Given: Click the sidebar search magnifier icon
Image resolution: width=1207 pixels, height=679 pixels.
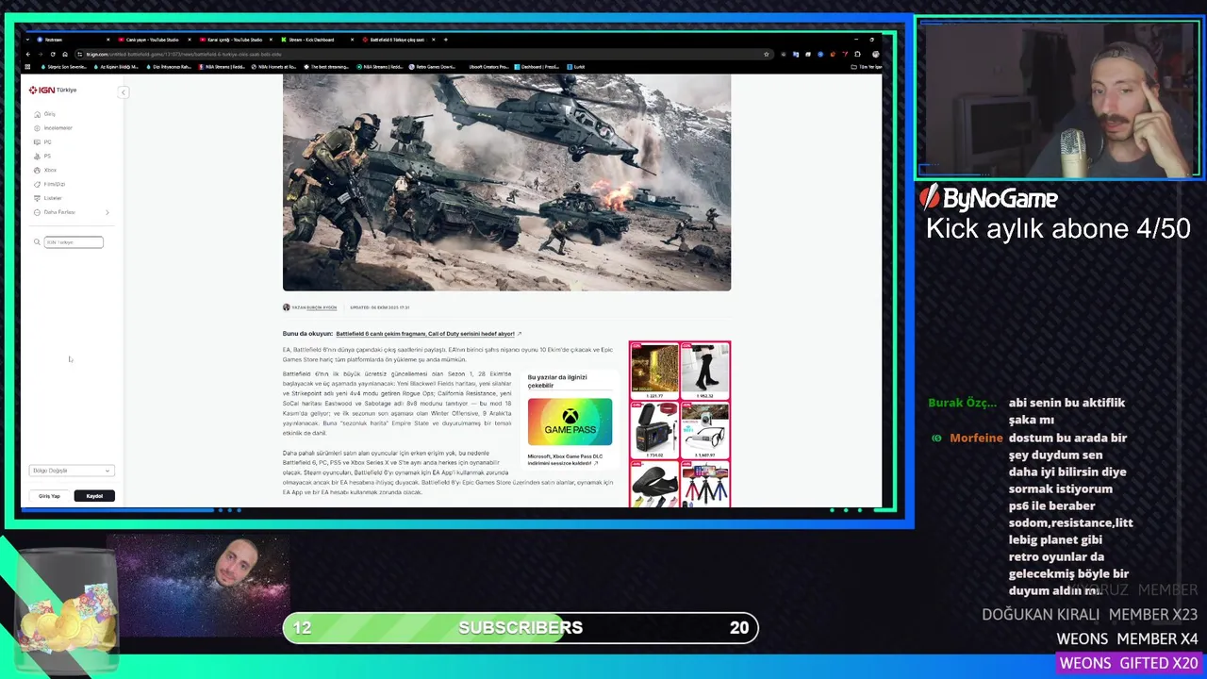Looking at the screenshot, I should coord(38,242).
